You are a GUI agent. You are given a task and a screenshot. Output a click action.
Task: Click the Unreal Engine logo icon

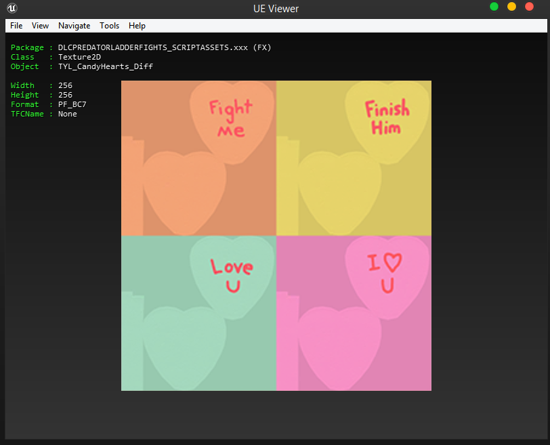pos(12,8)
